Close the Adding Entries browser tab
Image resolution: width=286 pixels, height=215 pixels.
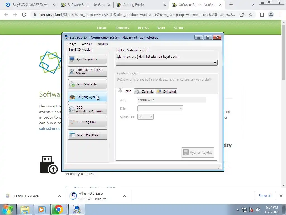[x=165, y=5]
